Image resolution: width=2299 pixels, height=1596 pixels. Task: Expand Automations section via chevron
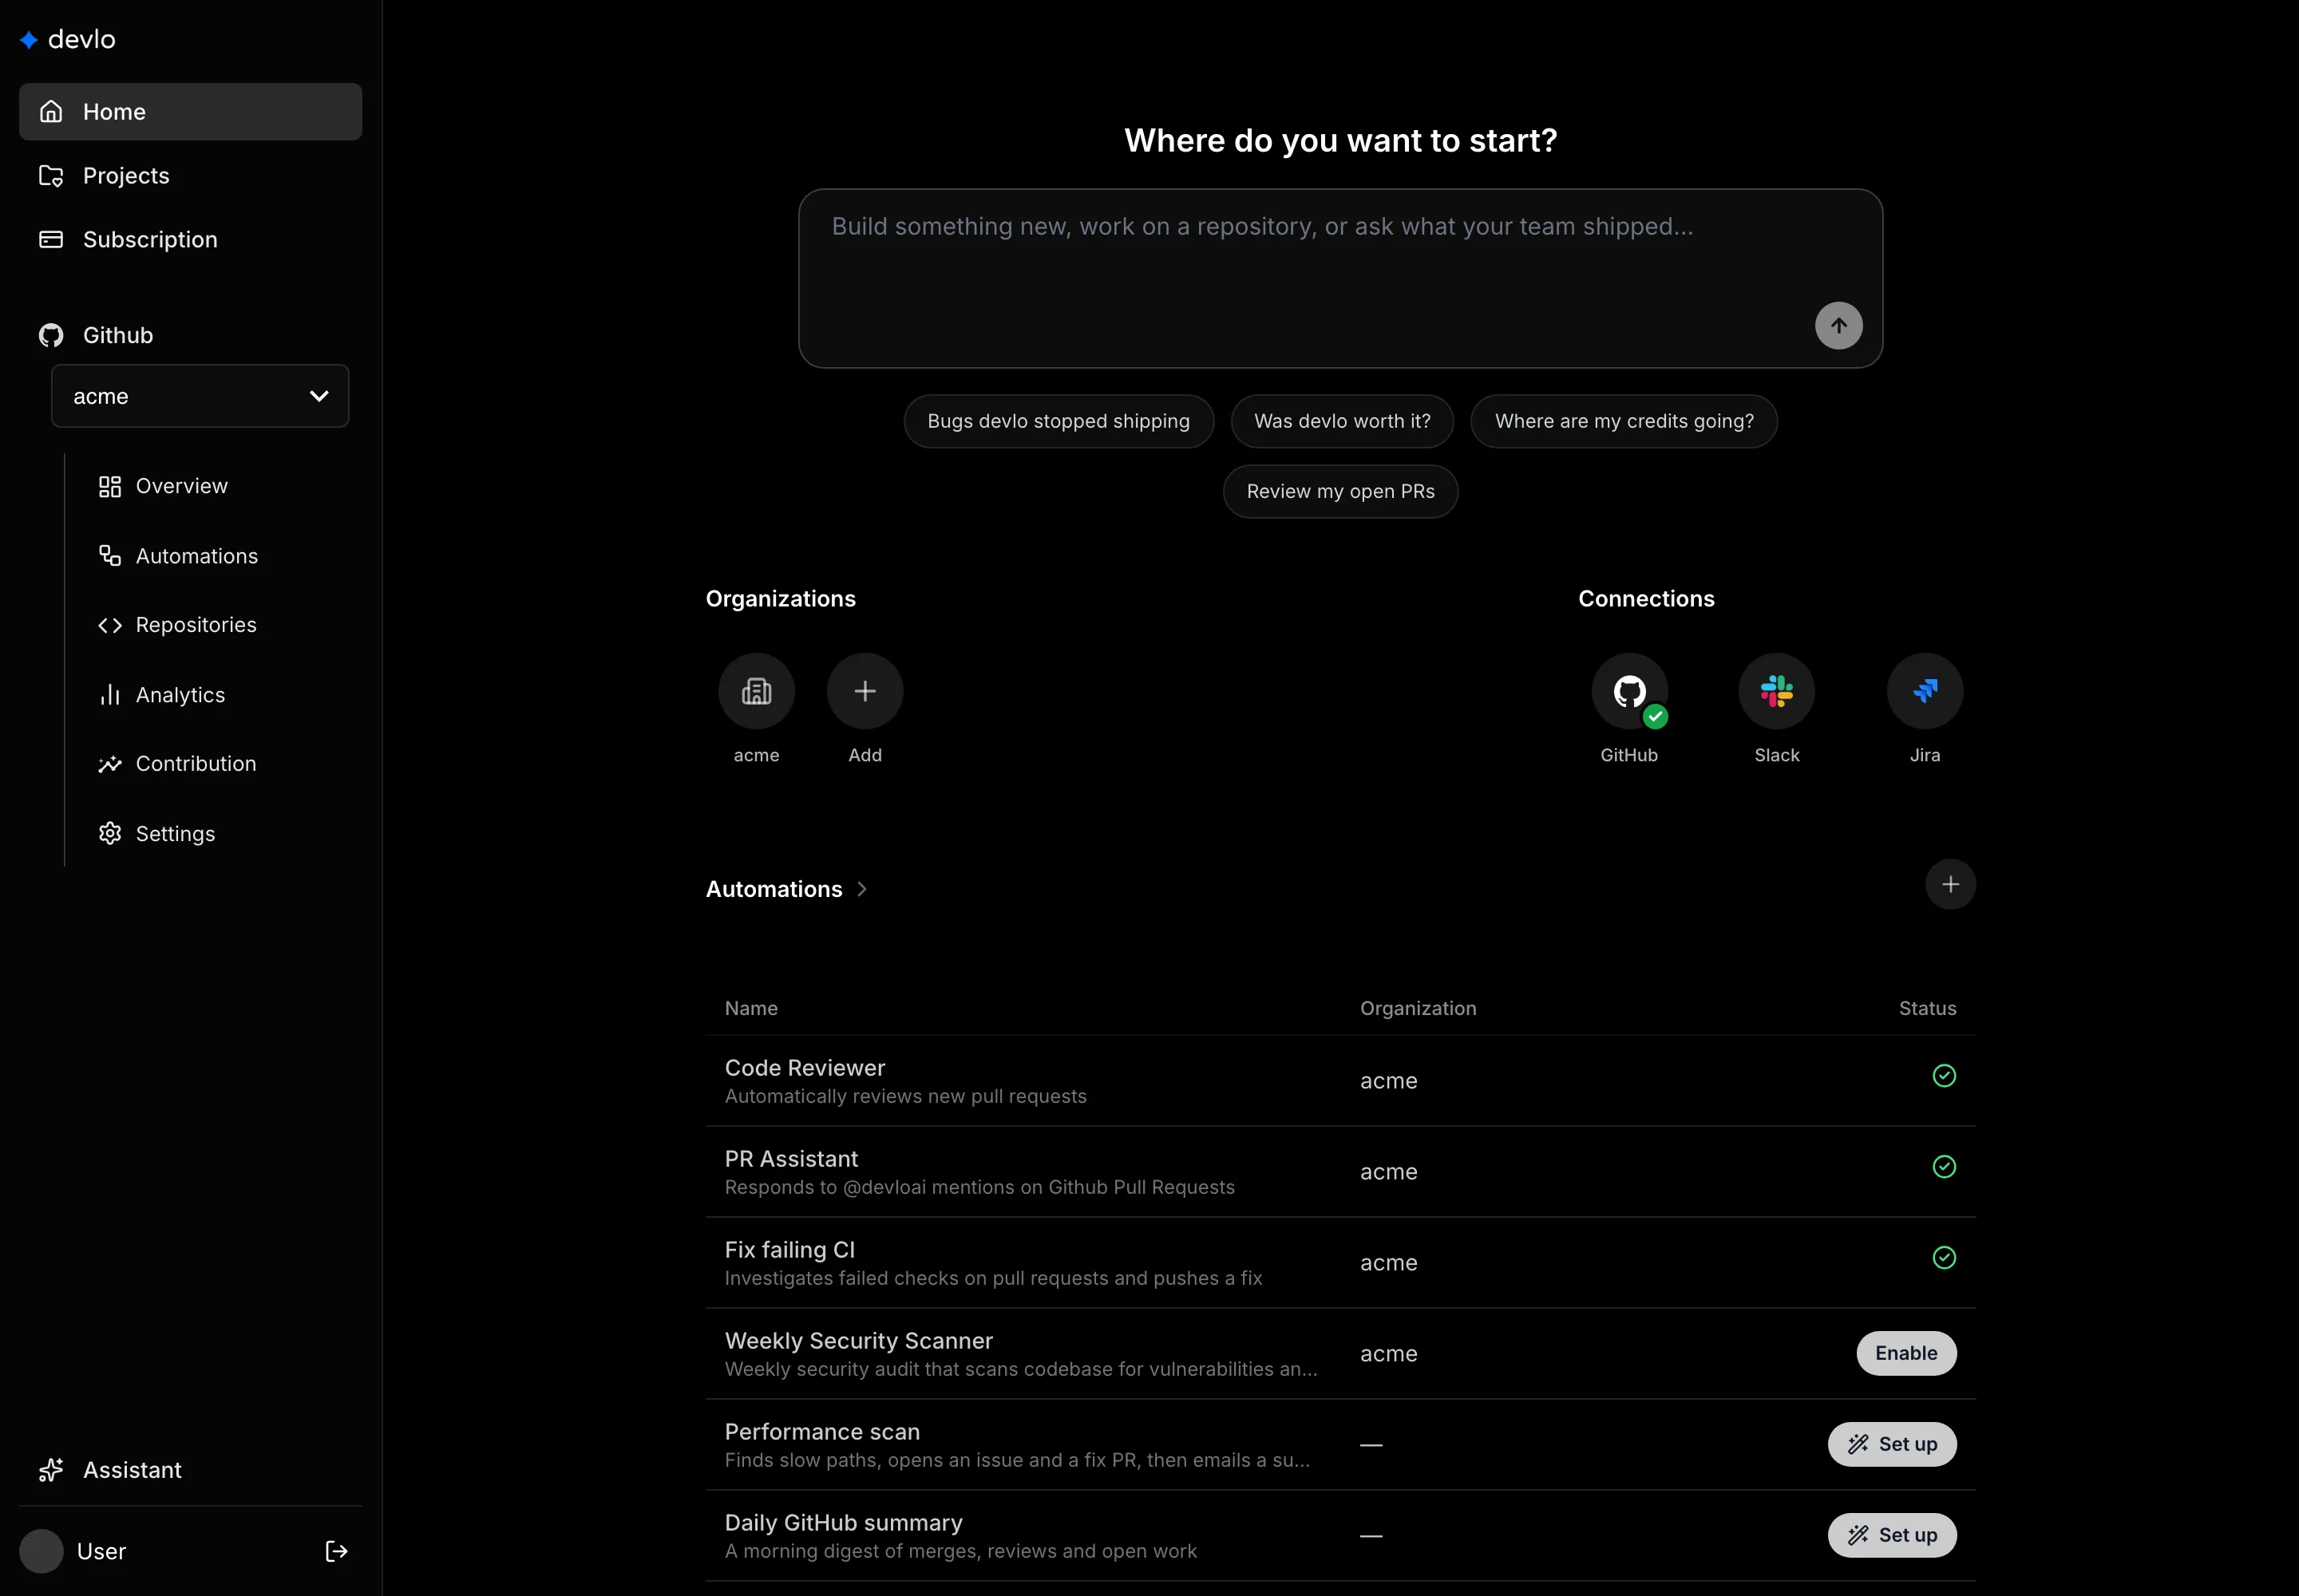[861, 889]
